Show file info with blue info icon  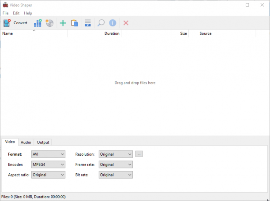click(112, 23)
